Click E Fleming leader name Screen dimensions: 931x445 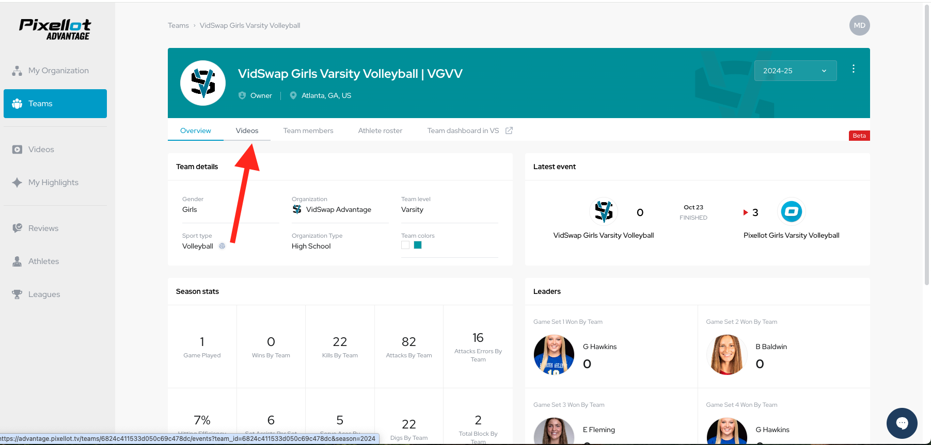599,430
